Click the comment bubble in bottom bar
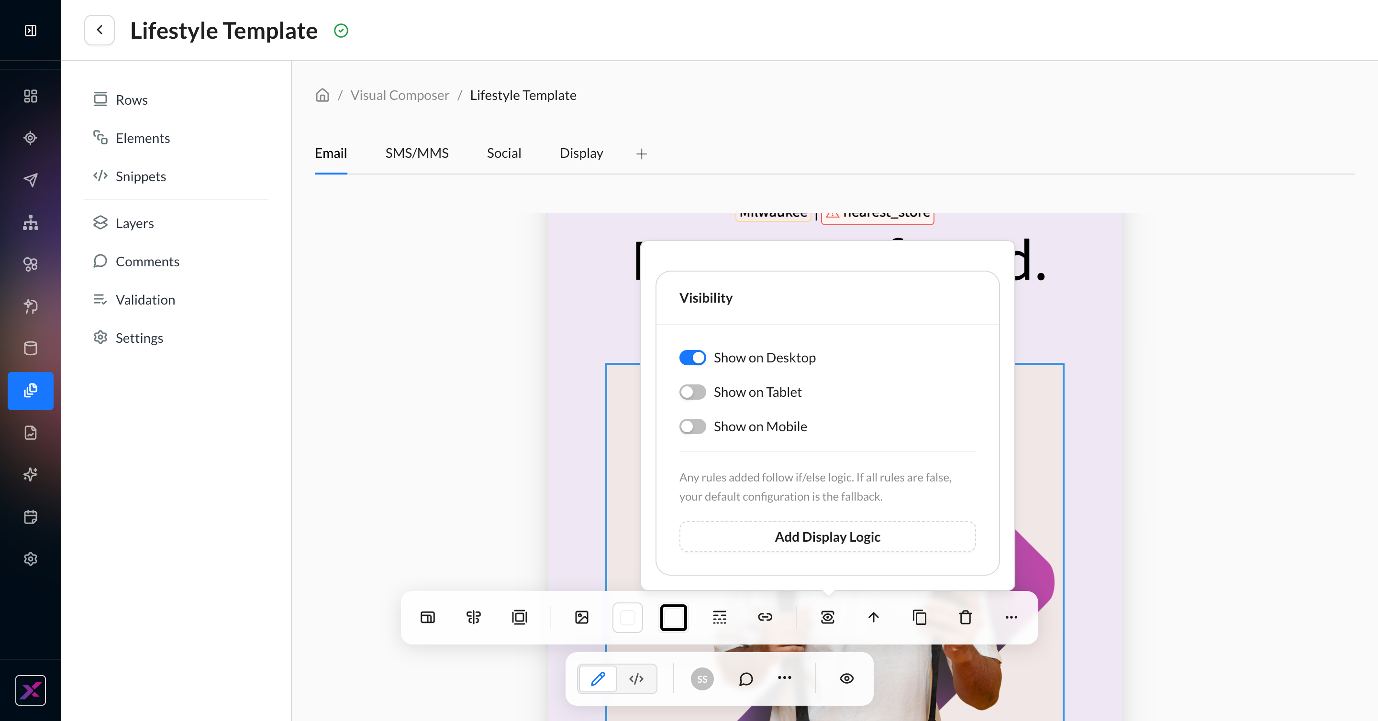Image resolution: width=1378 pixels, height=721 pixels. click(x=746, y=679)
